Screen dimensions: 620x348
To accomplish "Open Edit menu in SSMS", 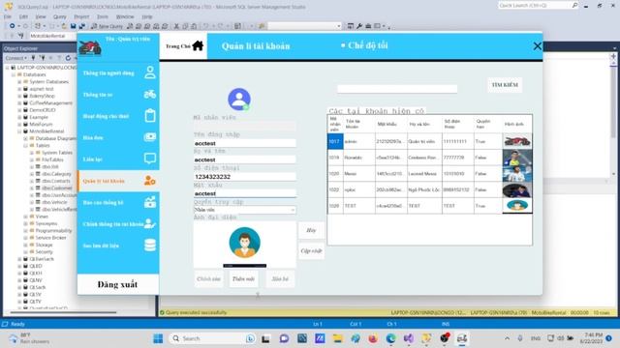I will coord(23,16).
